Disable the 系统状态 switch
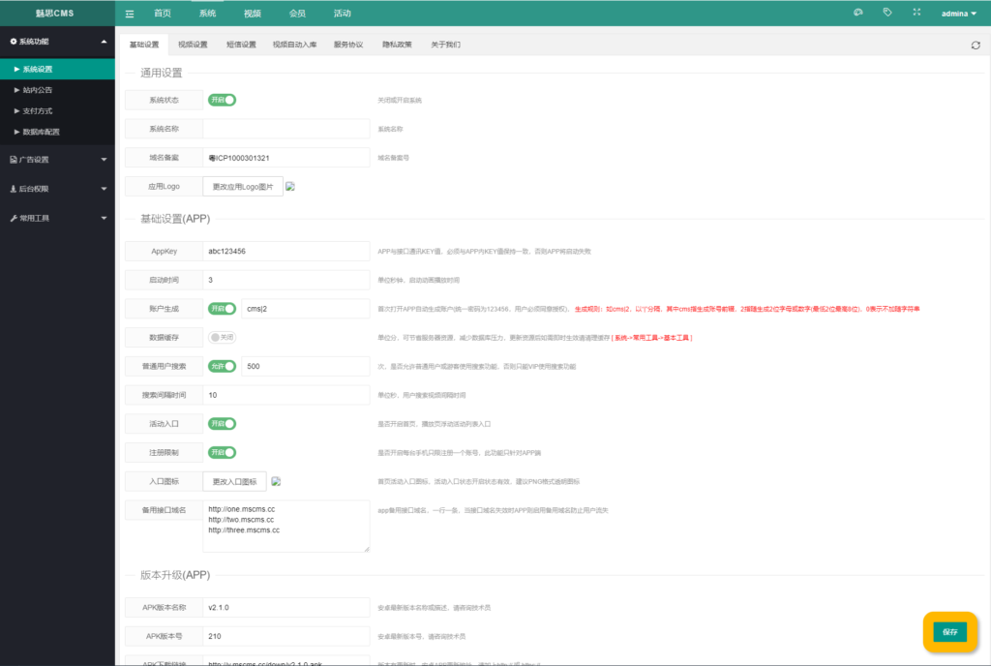 [x=222, y=99]
